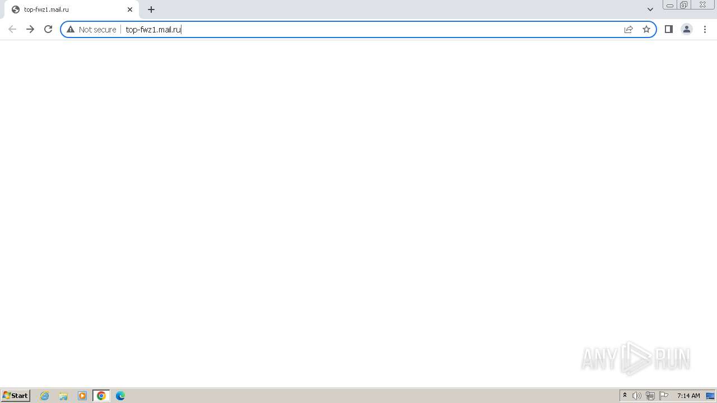717x403 pixels.
Task: Launch Internet Explorer from taskbar
Action: pos(45,396)
